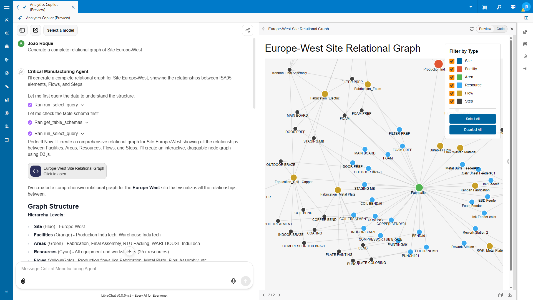This screenshot has height=300, width=533.
Task: Uncheck the Step type filter
Action: (x=452, y=101)
